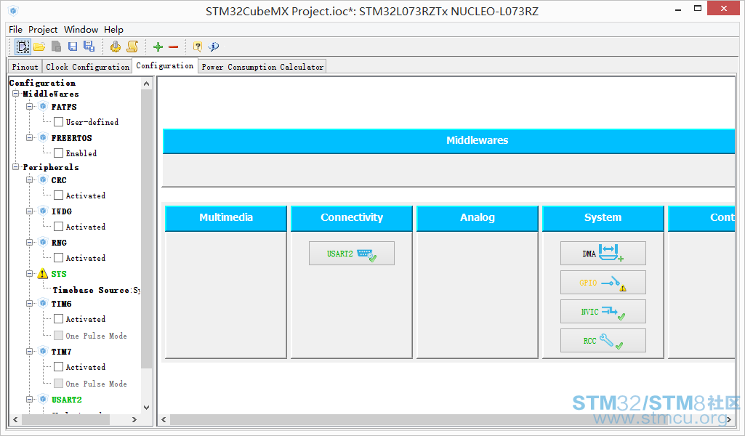
Task: Switch to the Pinout tab
Action: pos(25,67)
